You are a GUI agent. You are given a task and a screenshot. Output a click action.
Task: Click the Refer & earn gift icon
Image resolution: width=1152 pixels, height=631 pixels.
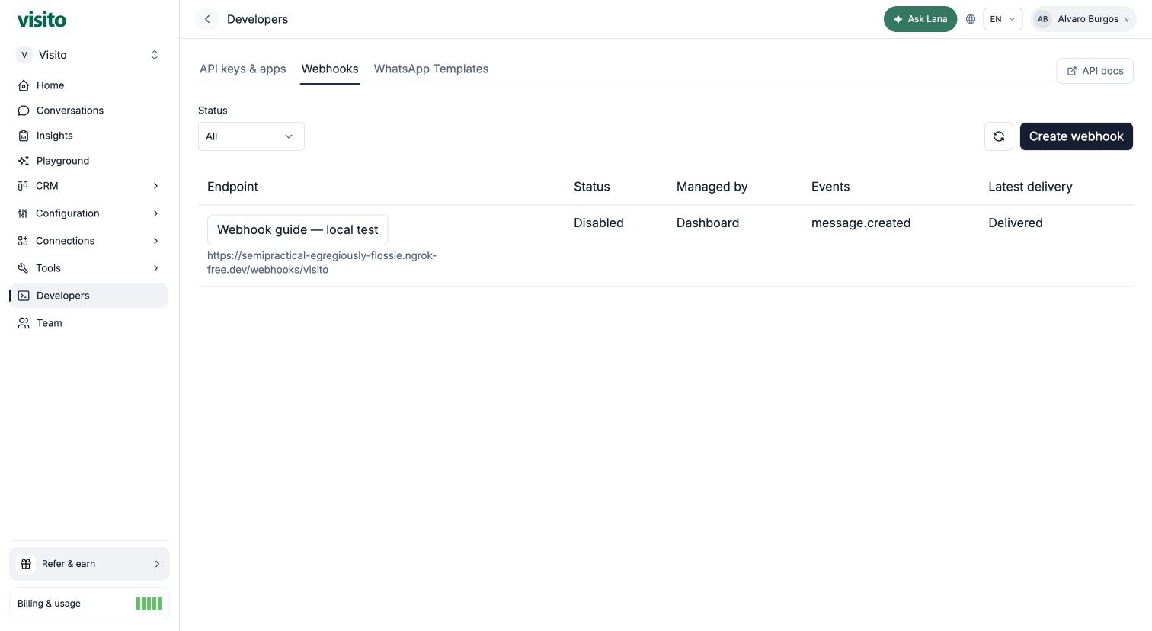click(x=26, y=564)
